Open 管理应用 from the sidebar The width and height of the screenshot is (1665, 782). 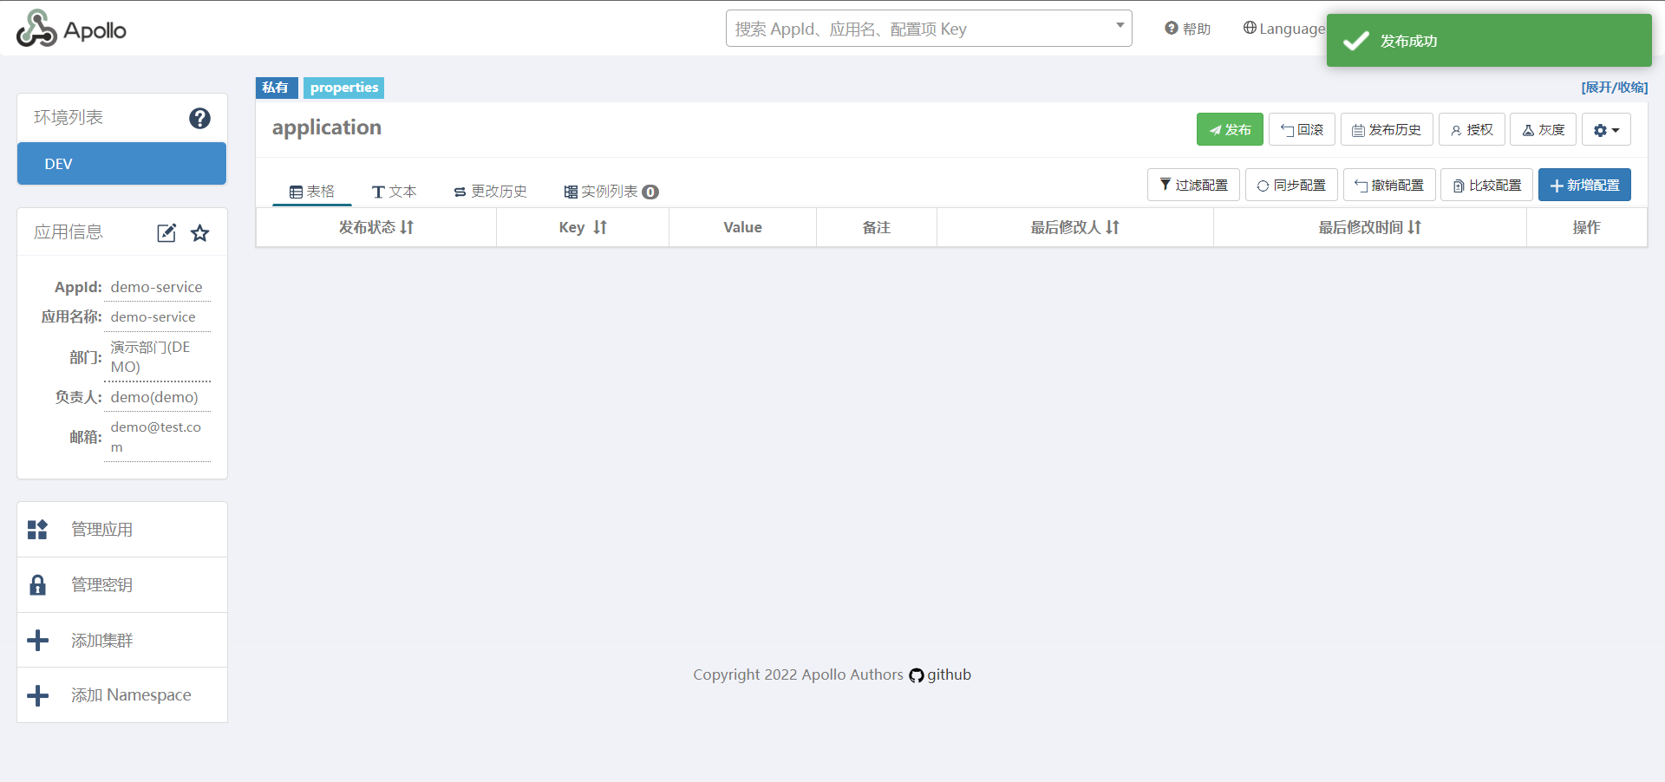coord(101,530)
